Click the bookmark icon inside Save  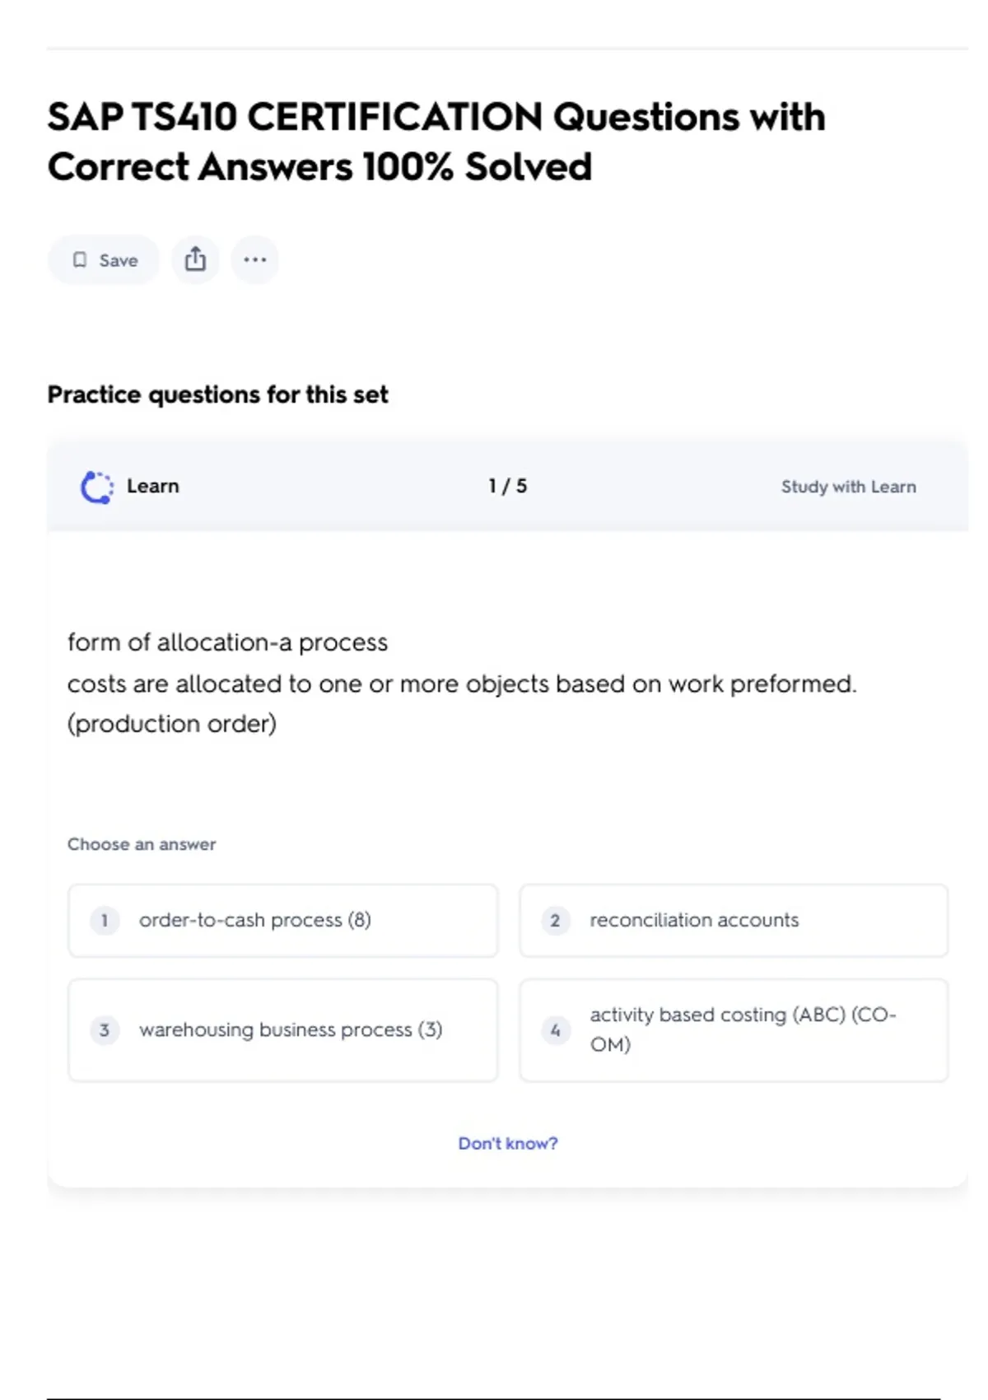tap(80, 260)
